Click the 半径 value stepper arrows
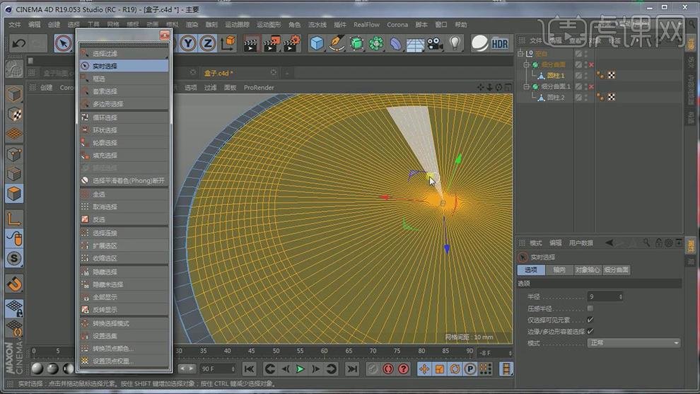The image size is (700, 394). [621, 296]
